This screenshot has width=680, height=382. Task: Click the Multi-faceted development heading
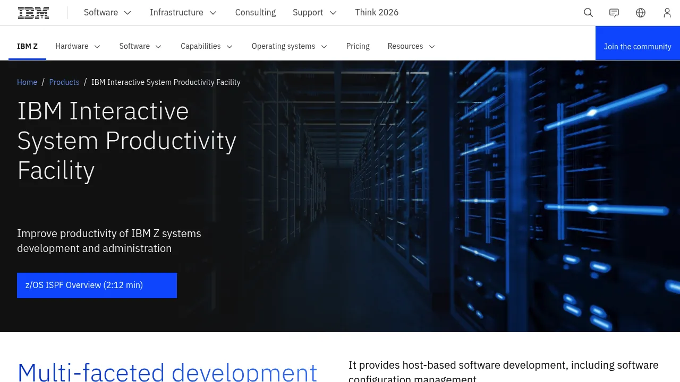167,371
